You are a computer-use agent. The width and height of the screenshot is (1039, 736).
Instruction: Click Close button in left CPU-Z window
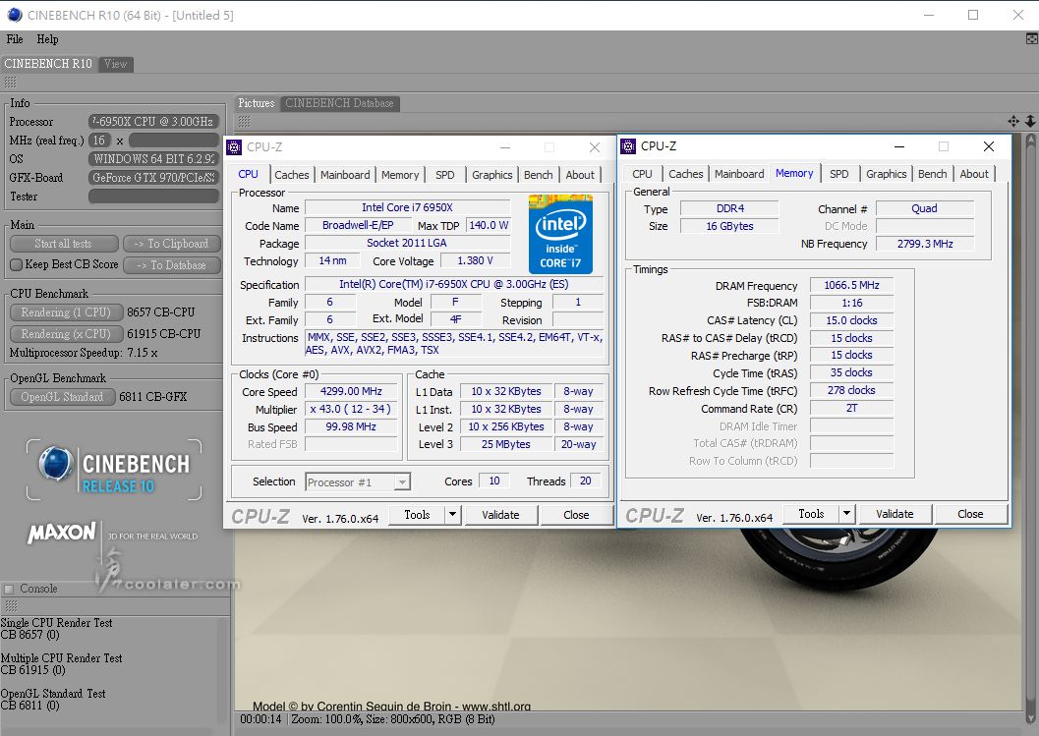(576, 515)
